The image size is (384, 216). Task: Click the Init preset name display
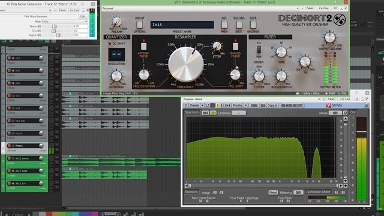click(182, 25)
